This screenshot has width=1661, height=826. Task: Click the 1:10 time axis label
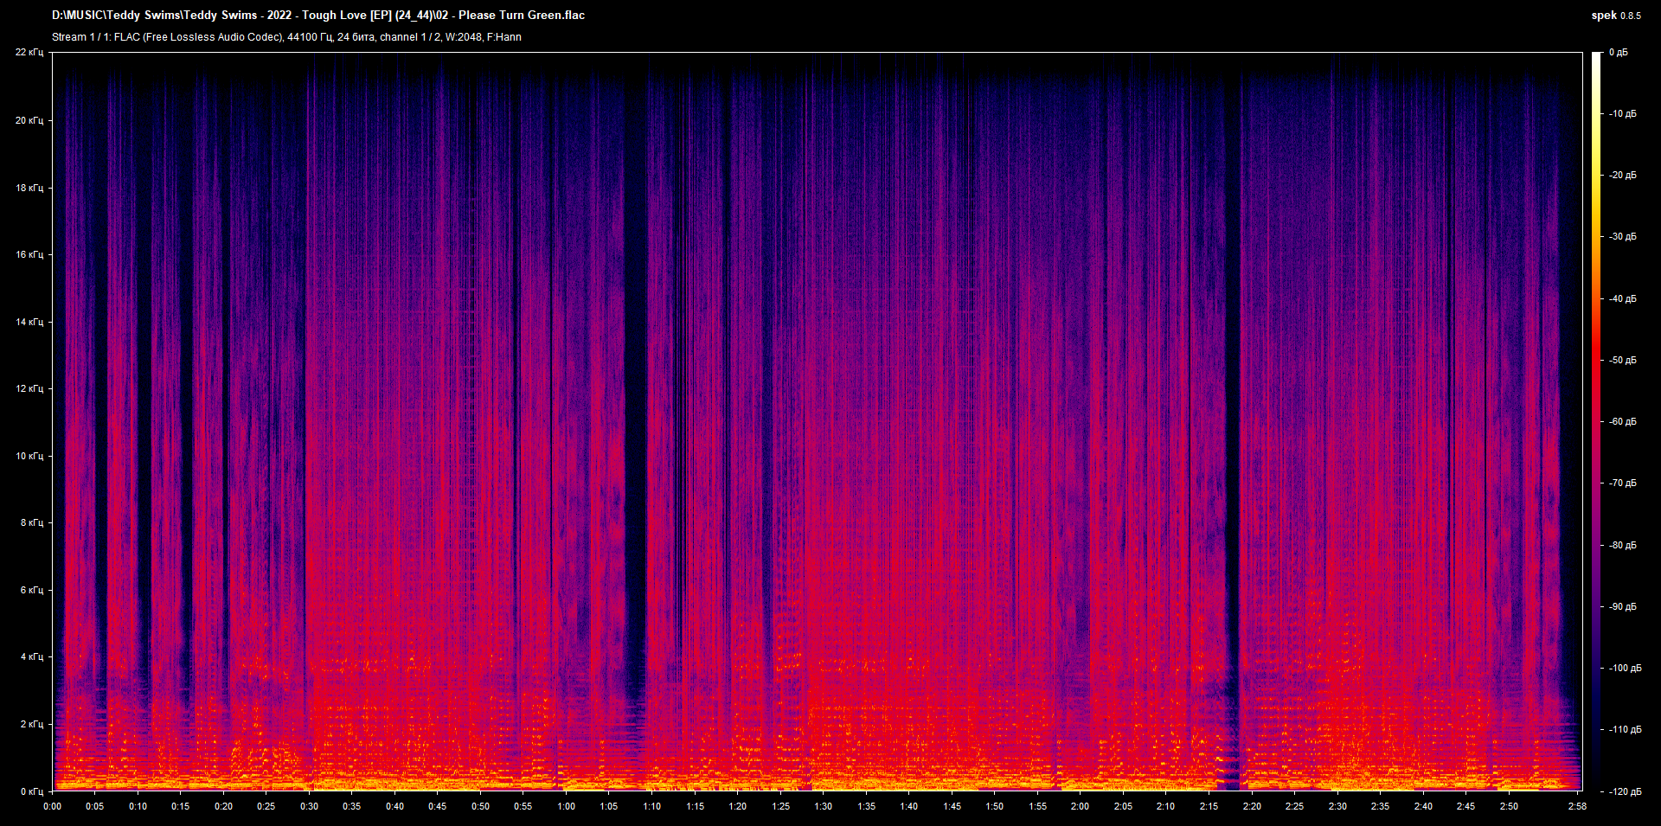[652, 806]
